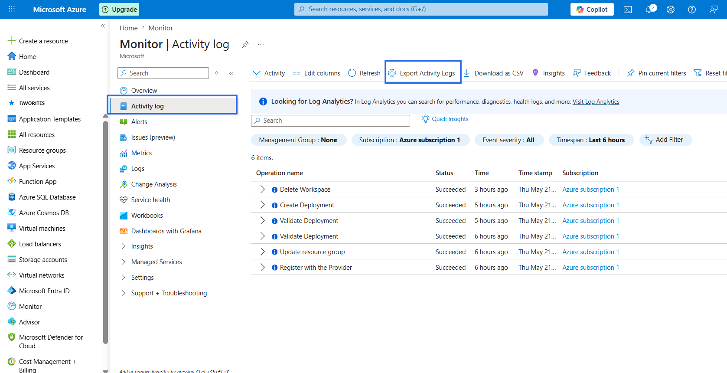The image size is (727, 373).
Task: Click the Upgrade button
Action: [119, 10]
